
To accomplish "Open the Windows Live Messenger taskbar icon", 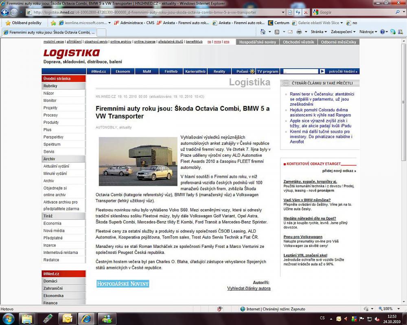I will 107,318.
